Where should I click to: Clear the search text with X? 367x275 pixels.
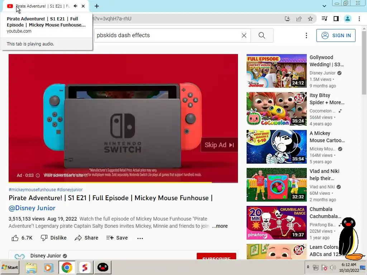pyautogui.click(x=244, y=35)
